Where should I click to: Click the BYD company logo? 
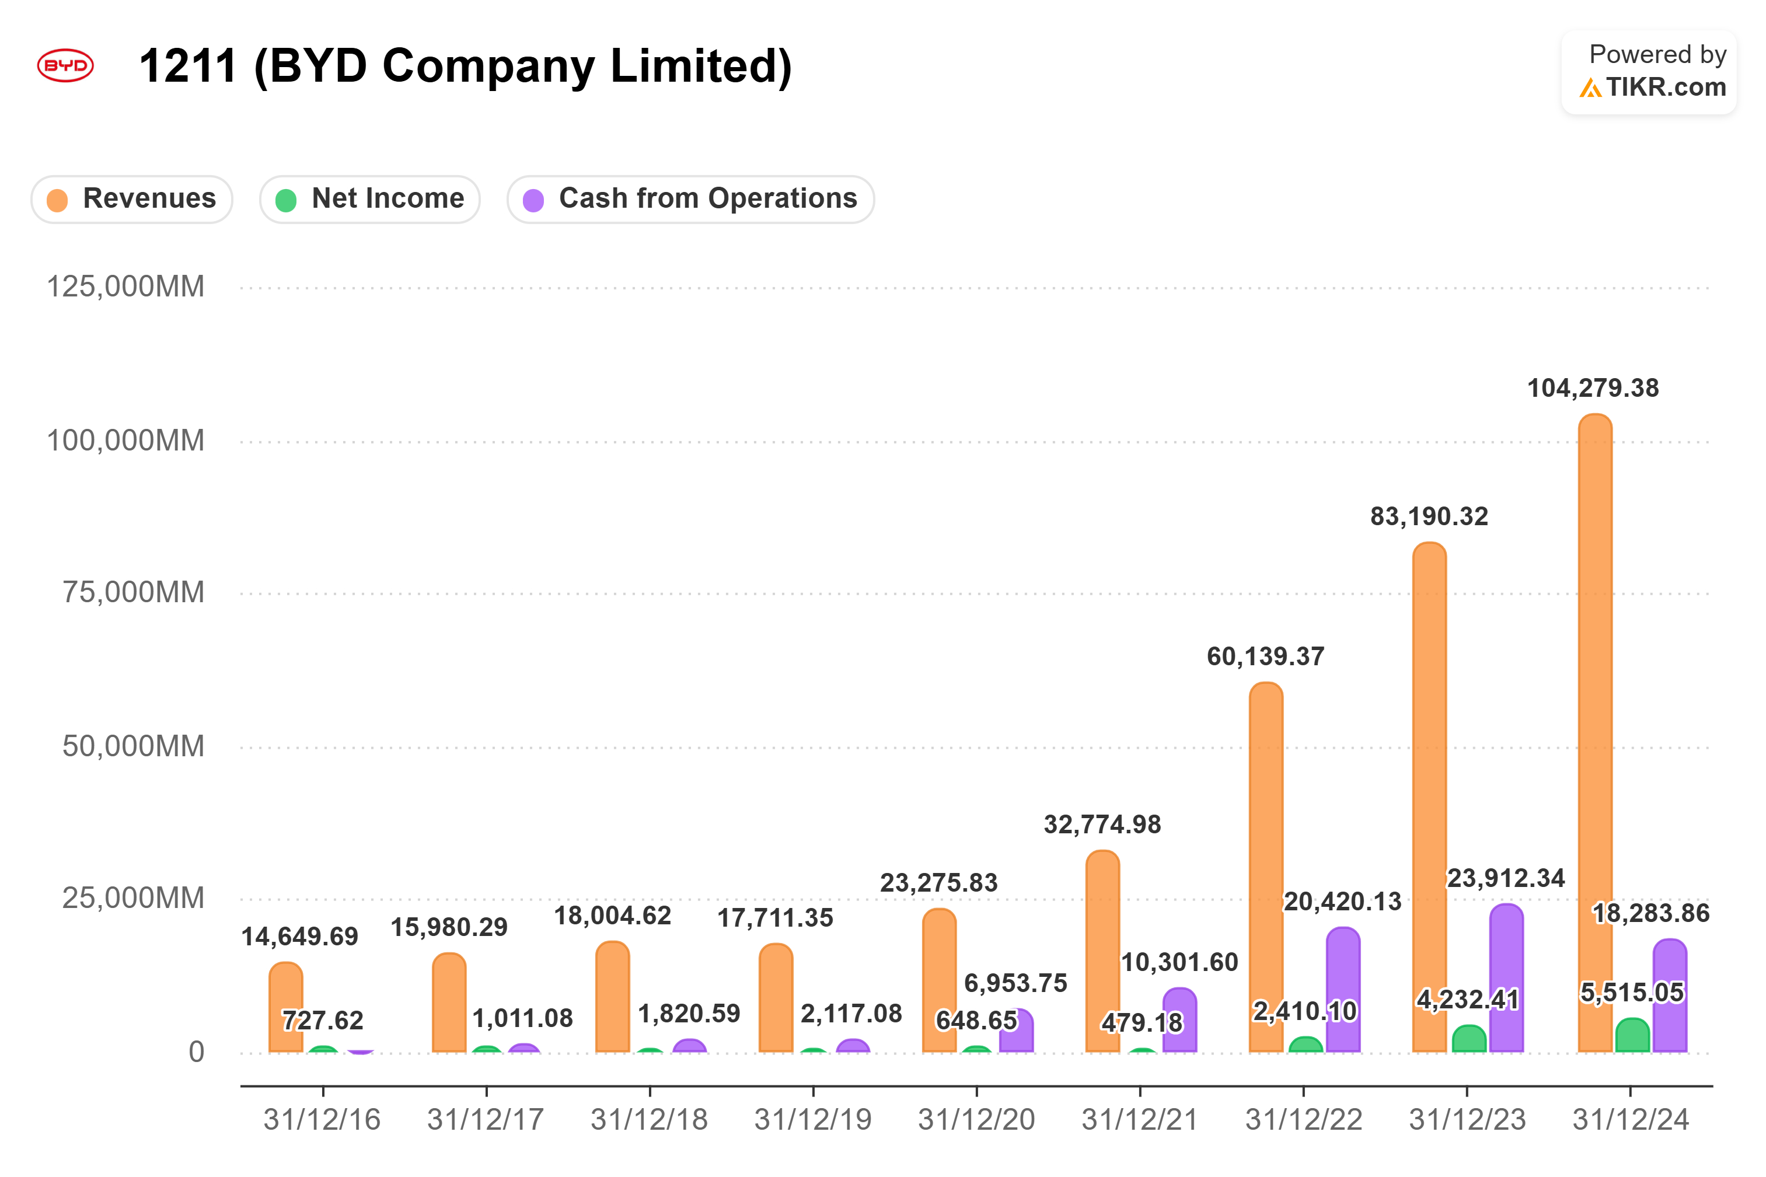[65, 66]
